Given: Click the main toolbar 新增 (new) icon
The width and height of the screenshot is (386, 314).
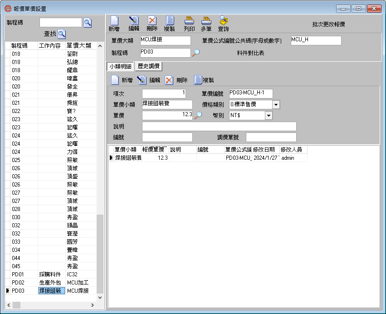Looking at the screenshot, I should 114,21.
